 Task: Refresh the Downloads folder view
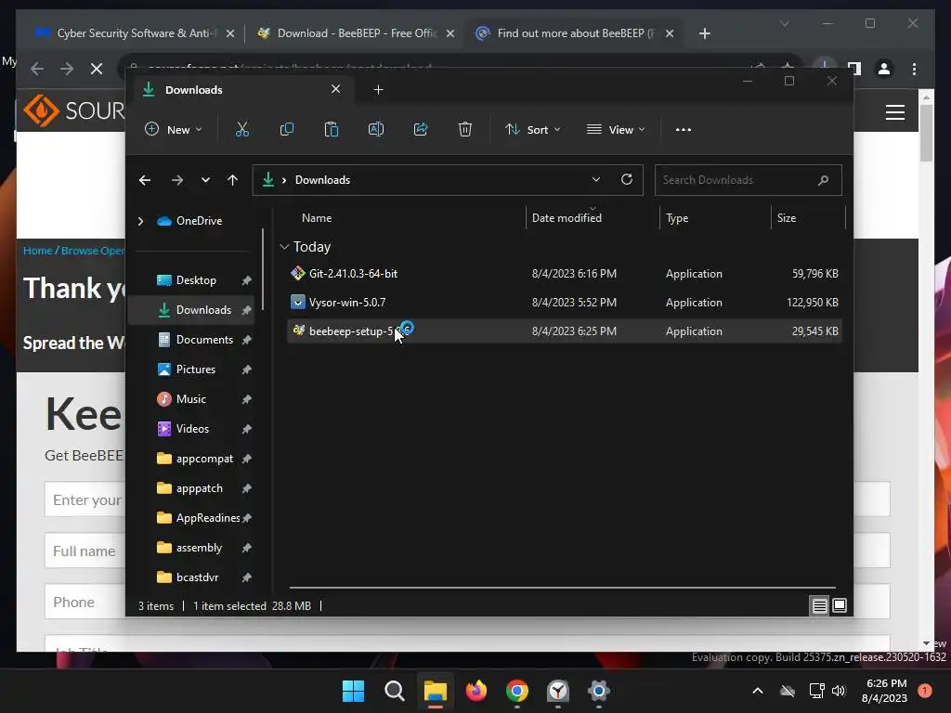click(627, 179)
